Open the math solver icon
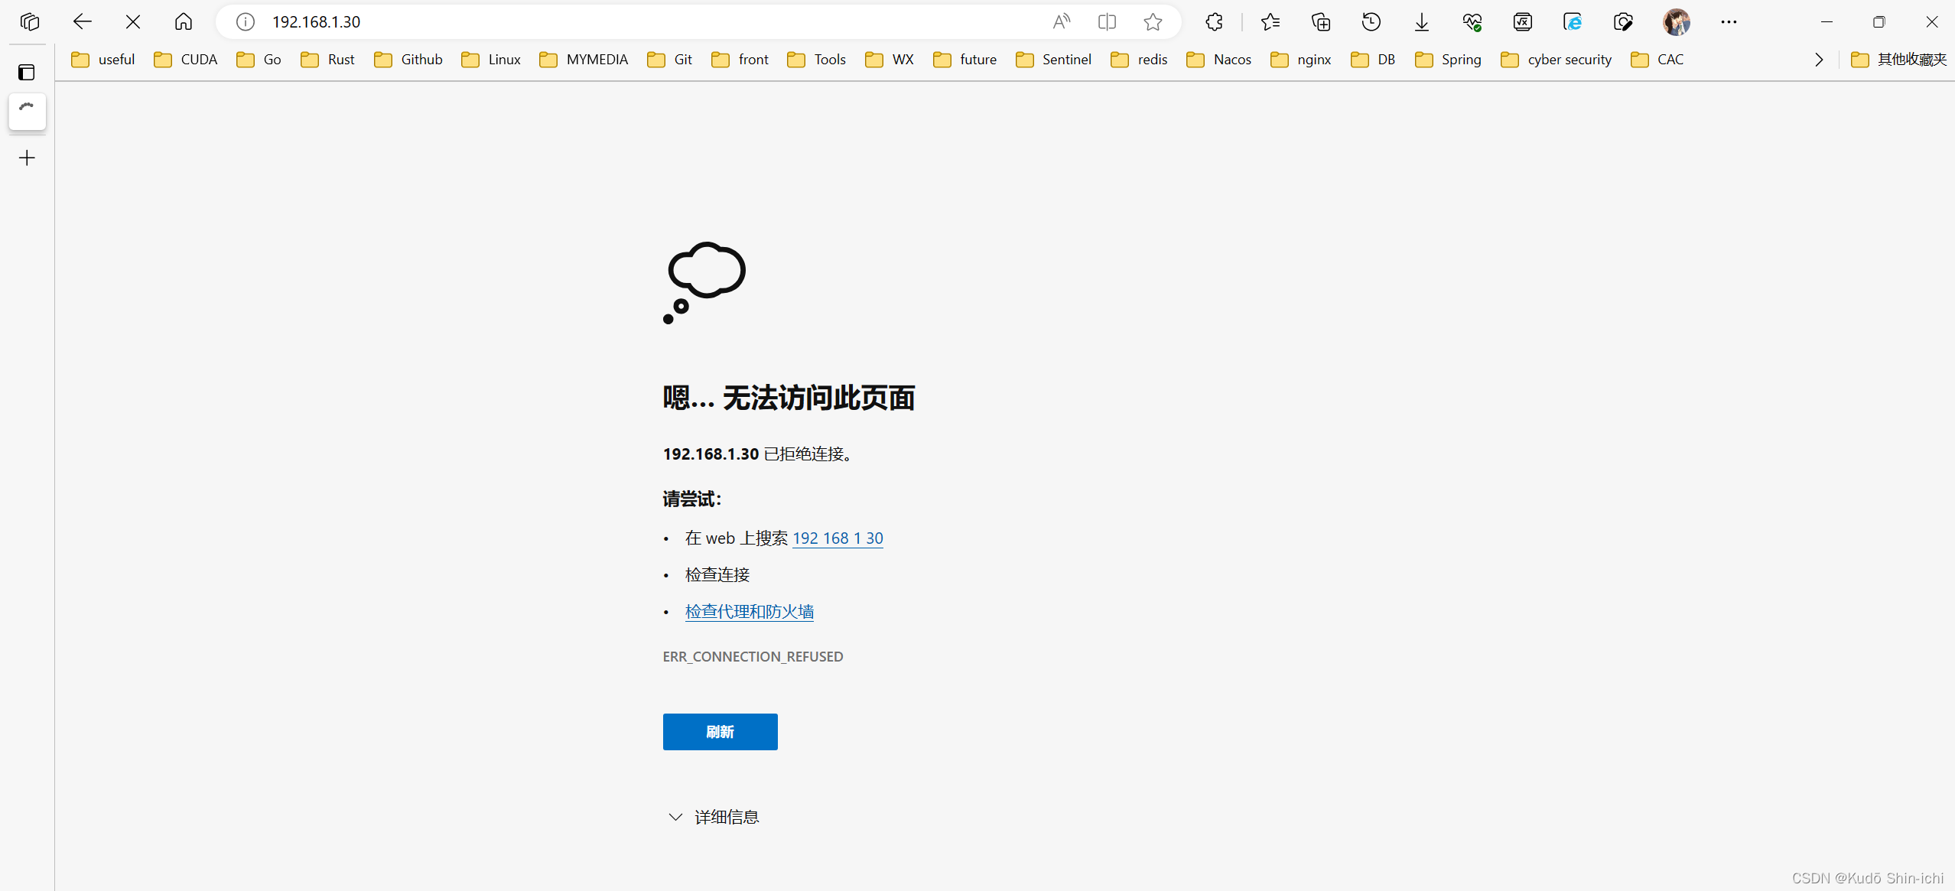The height and width of the screenshot is (891, 1955). click(x=1523, y=21)
